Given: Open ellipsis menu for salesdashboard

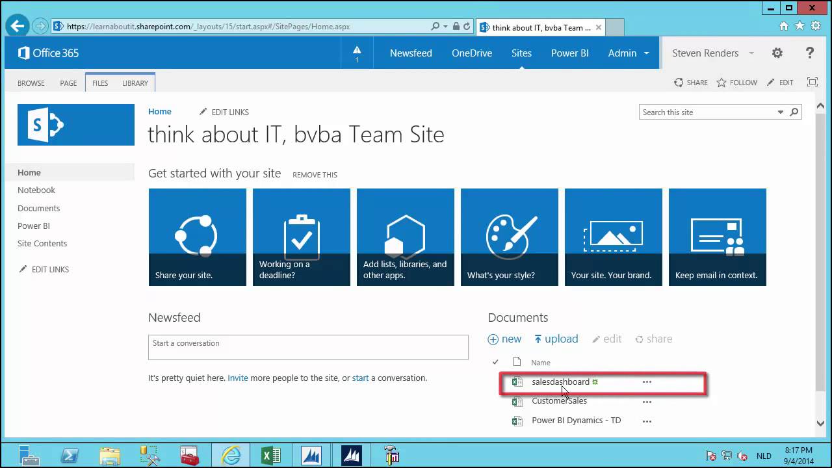Looking at the screenshot, I should pyautogui.click(x=647, y=382).
